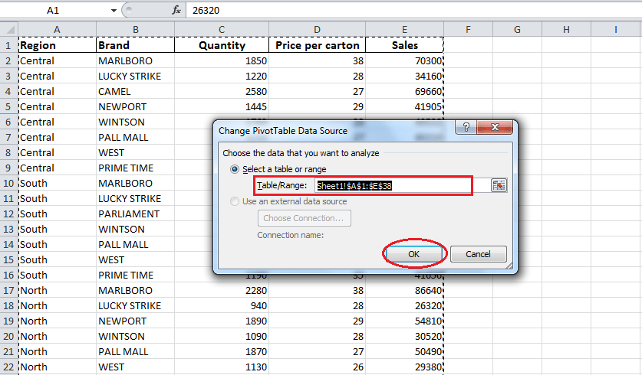
Task: Click the collapse dialog range selector icon
Action: tap(499, 185)
